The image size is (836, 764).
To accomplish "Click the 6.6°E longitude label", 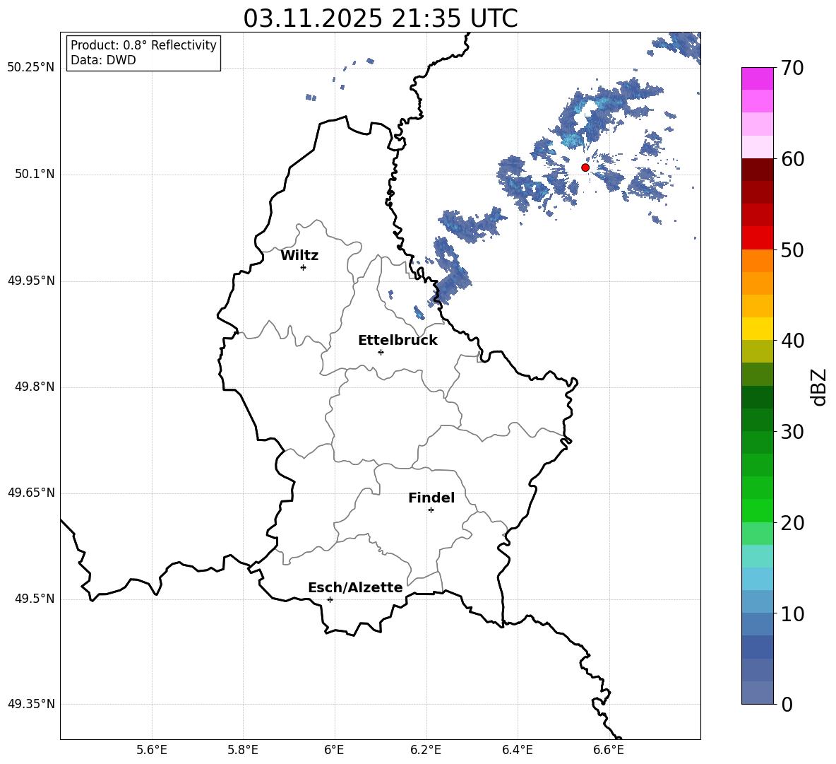I will pyautogui.click(x=609, y=750).
